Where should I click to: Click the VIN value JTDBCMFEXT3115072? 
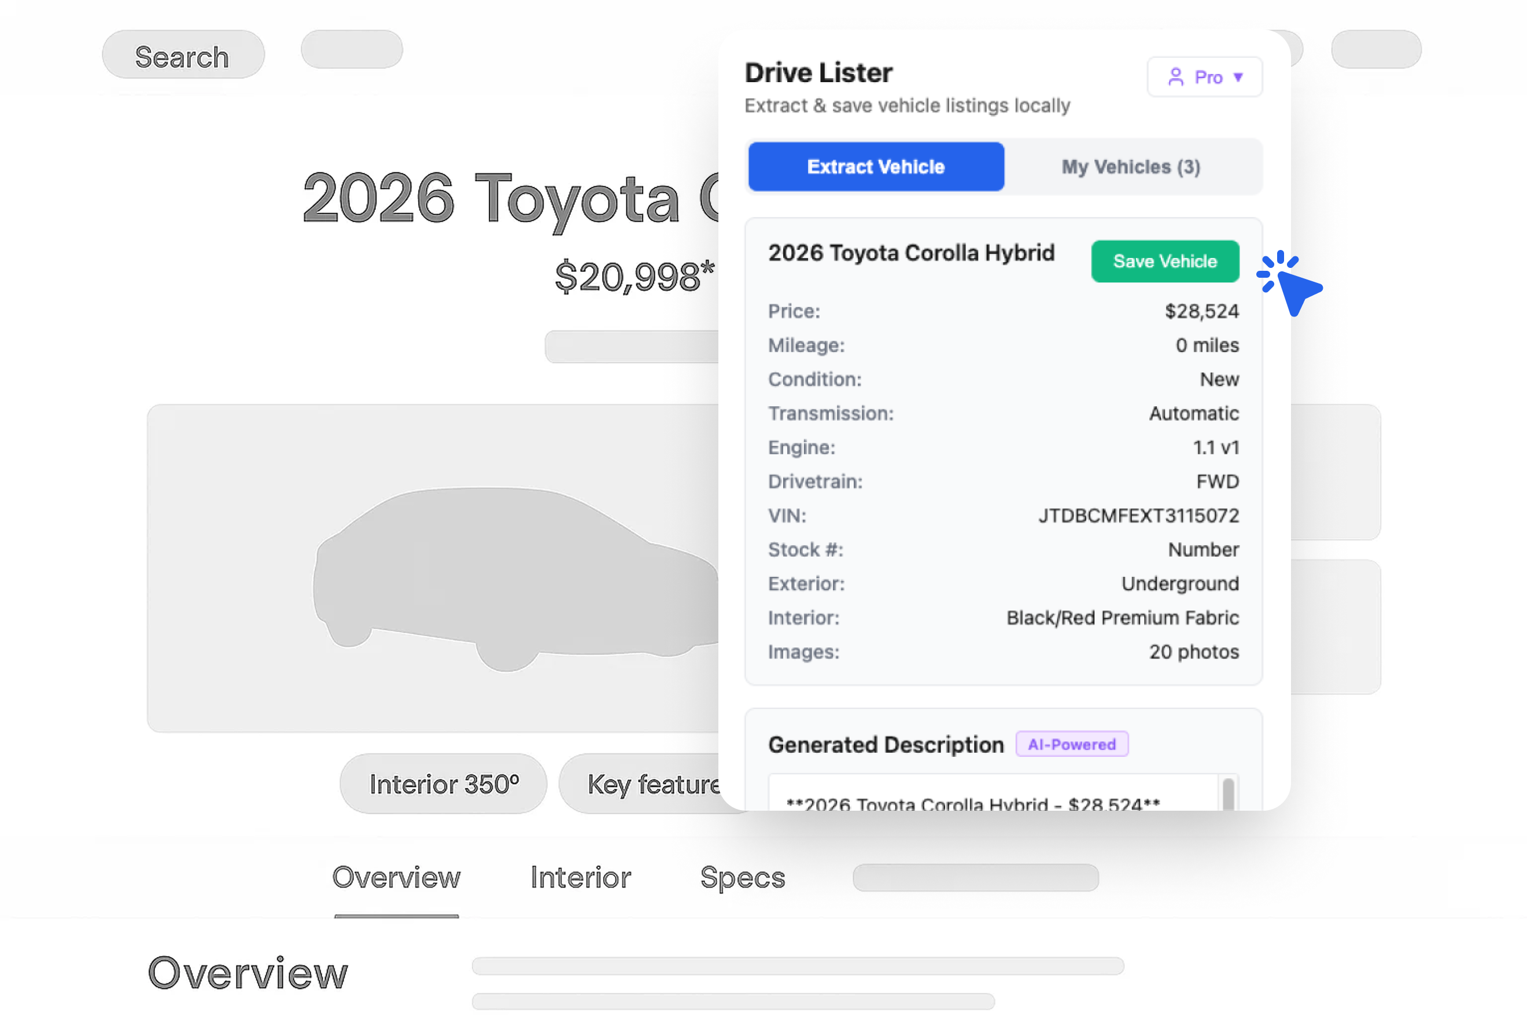(1138, 516)
